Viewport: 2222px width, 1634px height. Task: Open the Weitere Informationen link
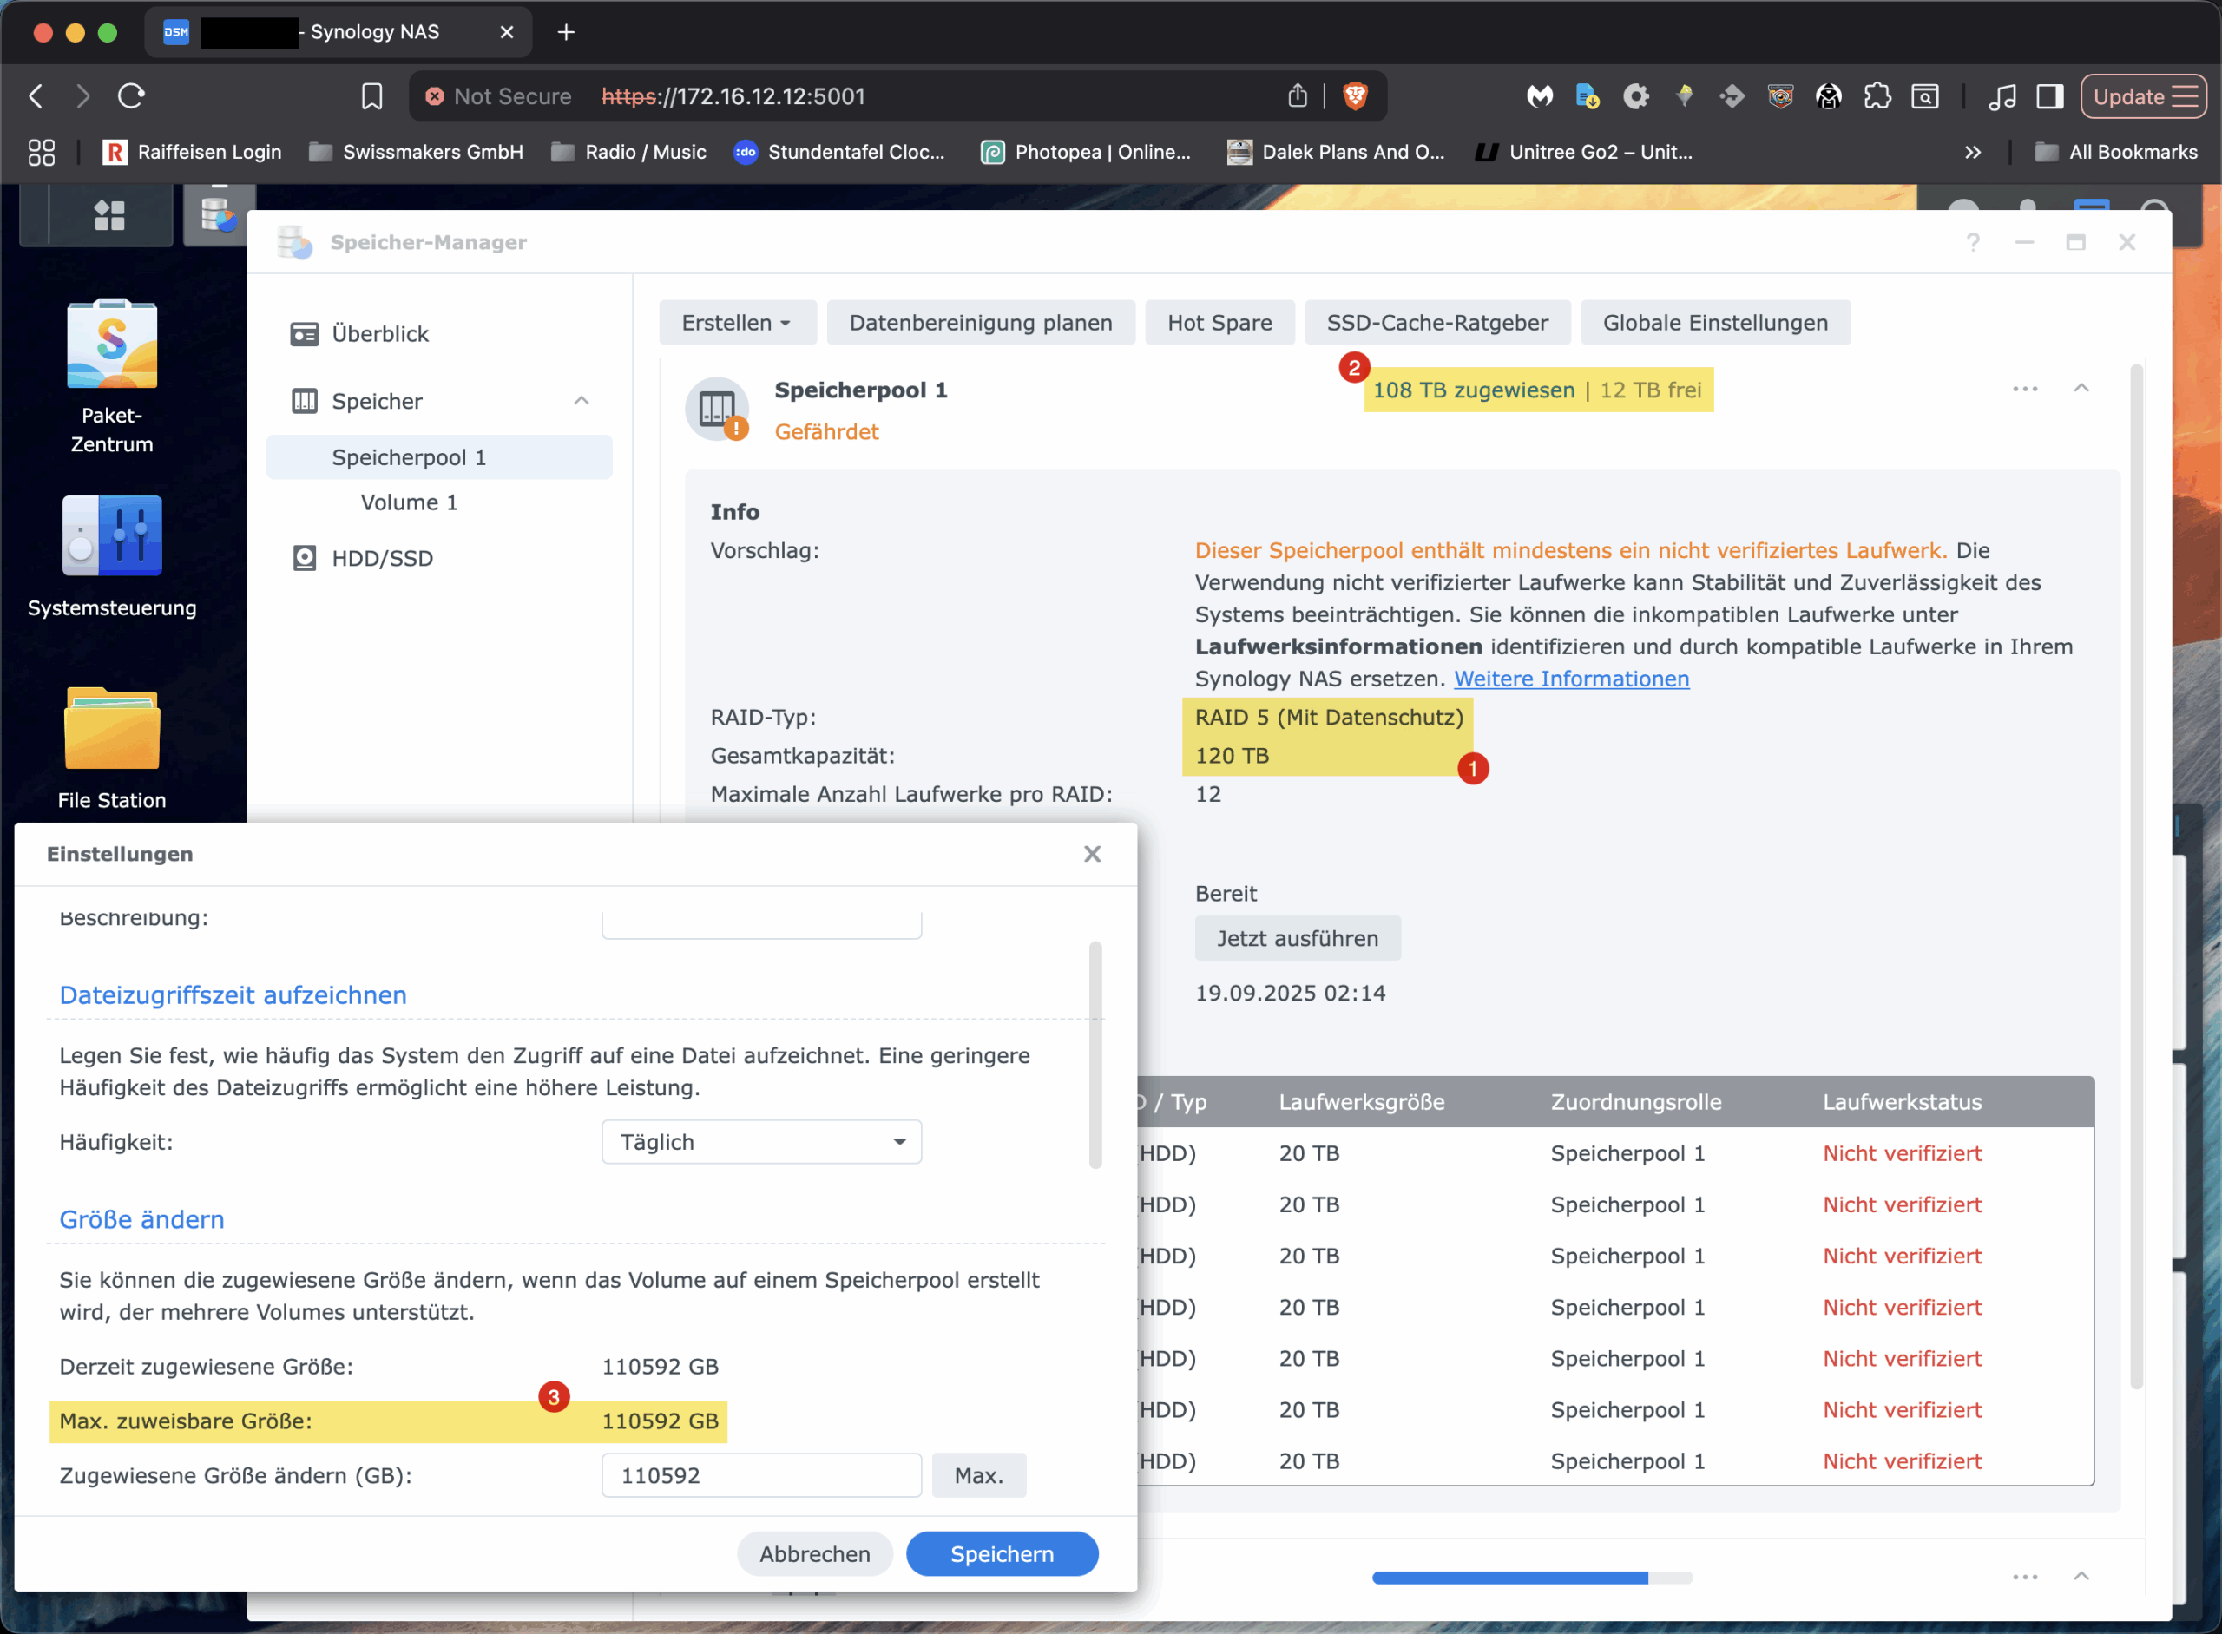click(x=1571, y=679)
